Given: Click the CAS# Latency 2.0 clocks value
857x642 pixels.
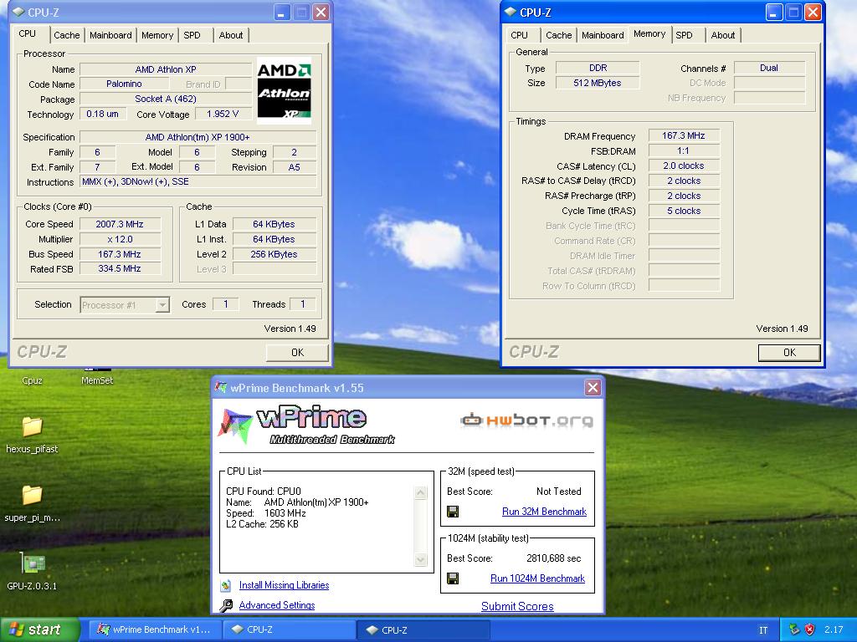Looking at the screenshot, I should coord(683,166).
